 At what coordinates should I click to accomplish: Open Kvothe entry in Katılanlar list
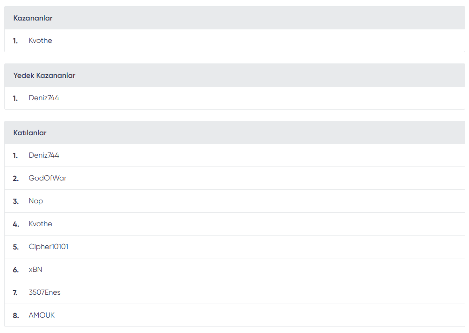point(41,224)
